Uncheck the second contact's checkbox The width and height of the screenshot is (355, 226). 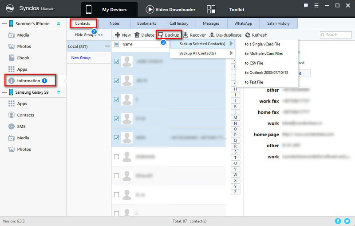(x=116, y=80)
